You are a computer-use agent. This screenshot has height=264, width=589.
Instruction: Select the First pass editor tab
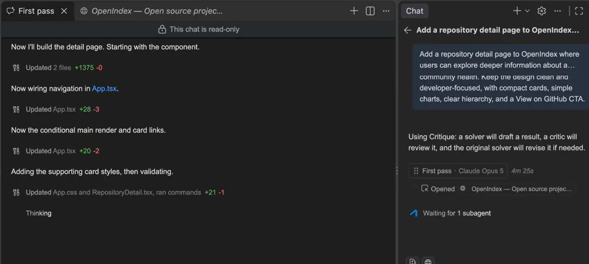(37, 11)
